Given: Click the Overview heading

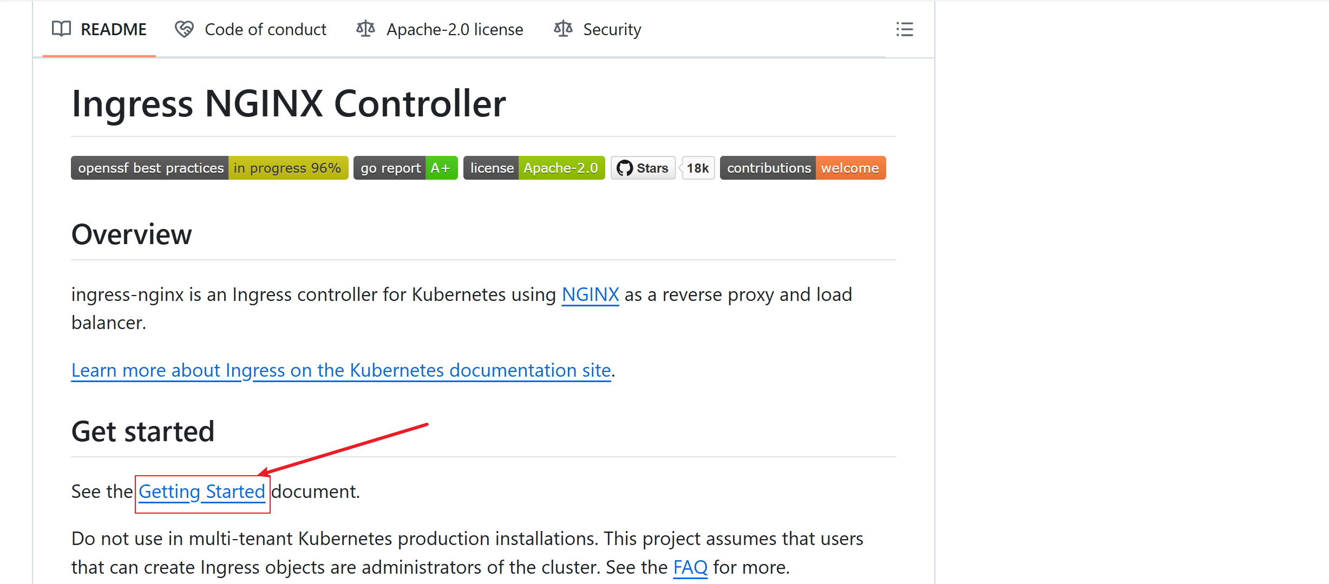Looking at the screenshot, I should click(132, 234).
